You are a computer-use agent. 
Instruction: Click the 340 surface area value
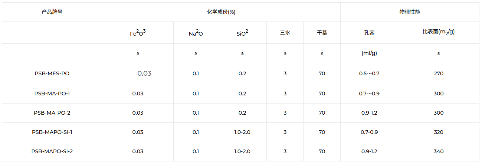439,151
